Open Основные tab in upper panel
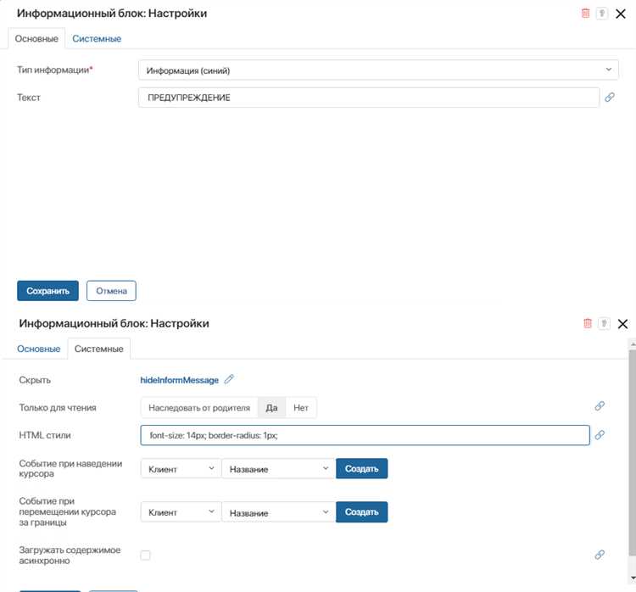This screenshot has width=636, height=592. point(36,38)
